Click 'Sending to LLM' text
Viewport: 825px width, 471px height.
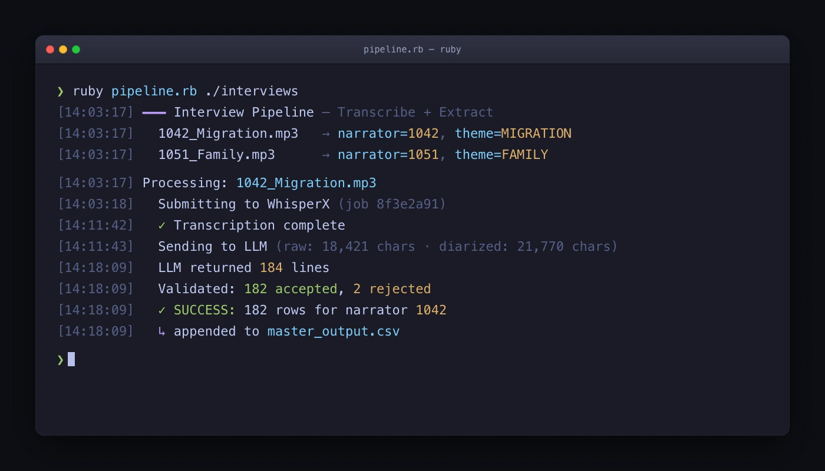pyautogui.click(x=213, y=247)
